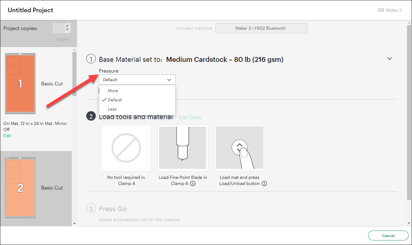Image resolution: width=412 pixels, height=245 pixels.
Task: Open the Maker 3 : FBD2 Bluetooth selector
Action: [x=261, y=28]
